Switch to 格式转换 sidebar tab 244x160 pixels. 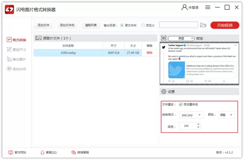click(16, 40)
